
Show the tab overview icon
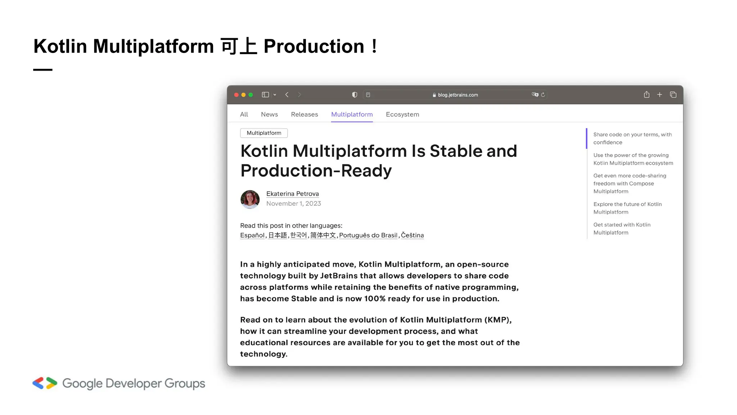pyautogui.click(x=673, y=94)
